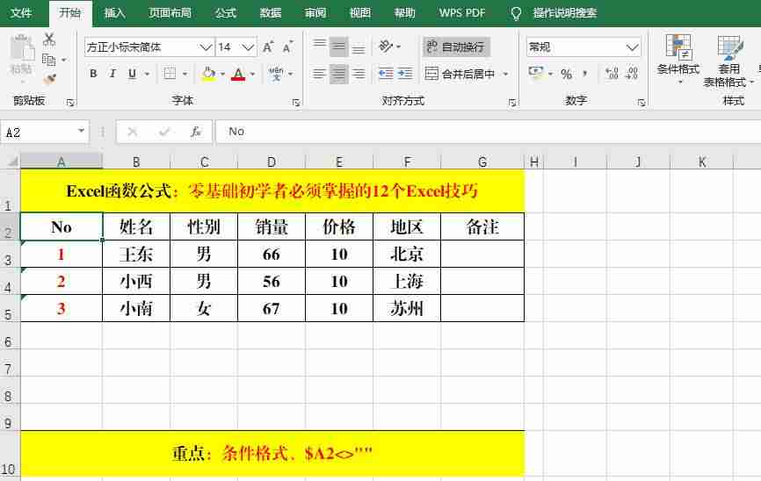Open the font name dropdown

pyautogui.click(x=206, y=47)
